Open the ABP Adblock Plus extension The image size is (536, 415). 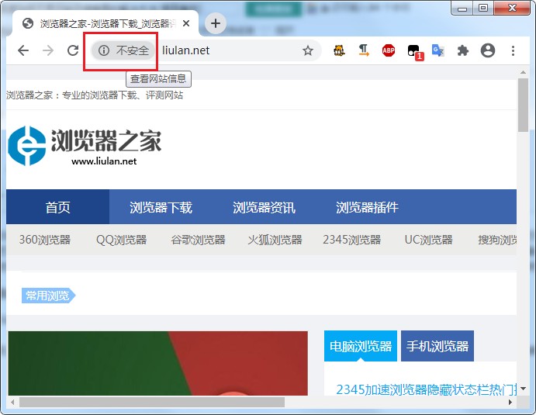click(389, 50)
